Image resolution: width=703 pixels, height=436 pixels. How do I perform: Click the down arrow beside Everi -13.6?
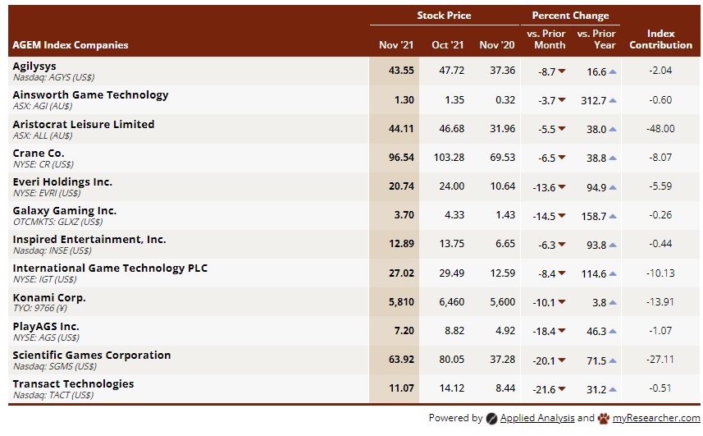561,187
